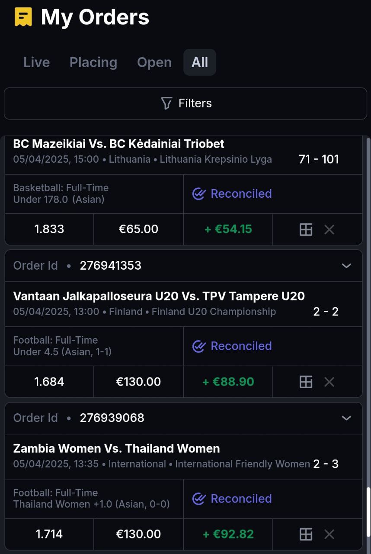
Task: Open grid icon for BC Mazeikiai order
Action: click(306, 229)
